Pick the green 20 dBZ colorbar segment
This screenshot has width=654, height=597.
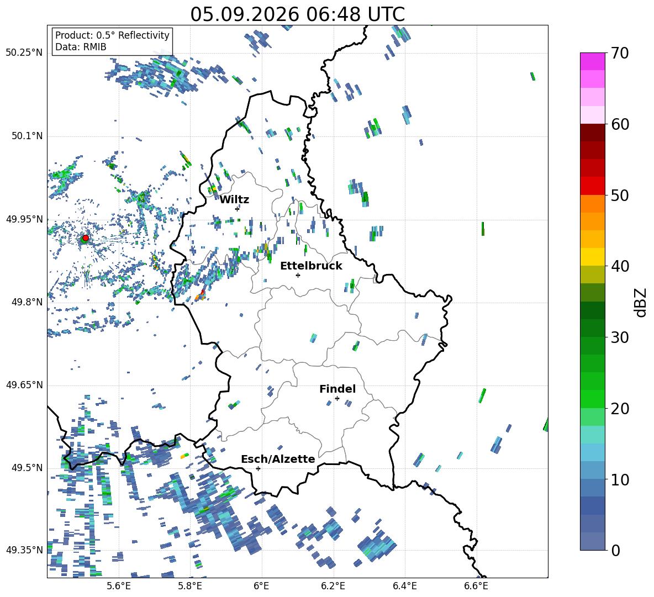point(592,399)
